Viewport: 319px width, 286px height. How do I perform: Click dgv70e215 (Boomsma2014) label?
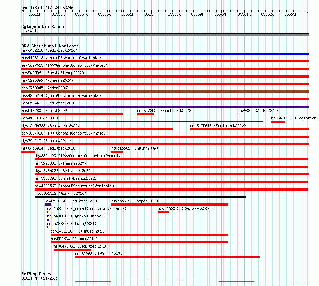(x=46, y=141)
